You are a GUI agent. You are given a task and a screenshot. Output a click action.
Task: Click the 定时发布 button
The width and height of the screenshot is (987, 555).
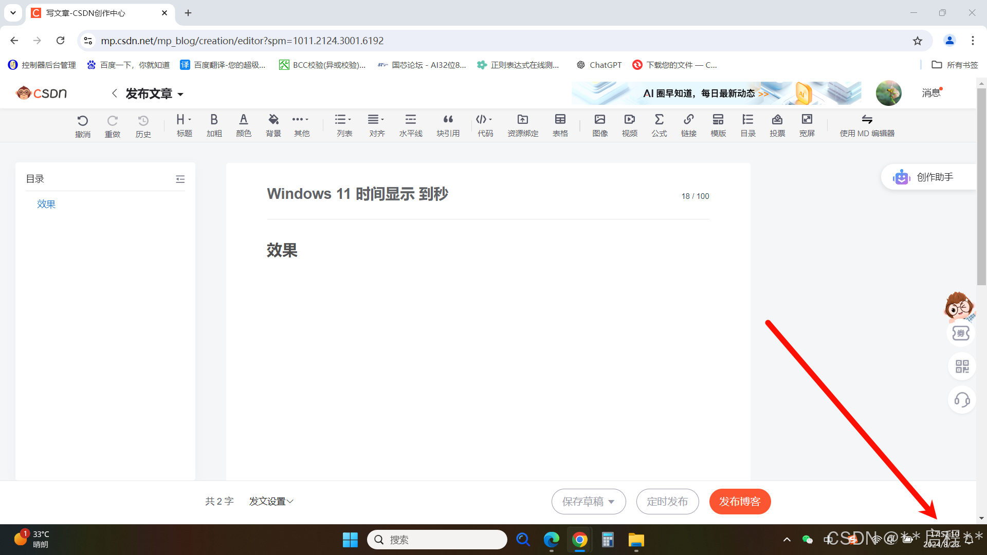point(667,501)
